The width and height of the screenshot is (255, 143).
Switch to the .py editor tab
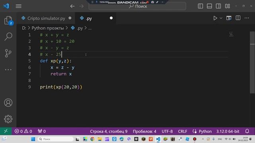click(x=96, y=18)
